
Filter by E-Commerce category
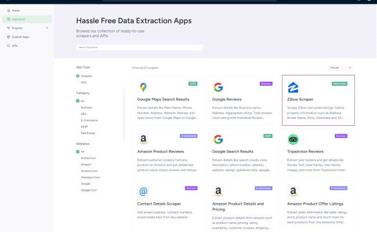89,120
